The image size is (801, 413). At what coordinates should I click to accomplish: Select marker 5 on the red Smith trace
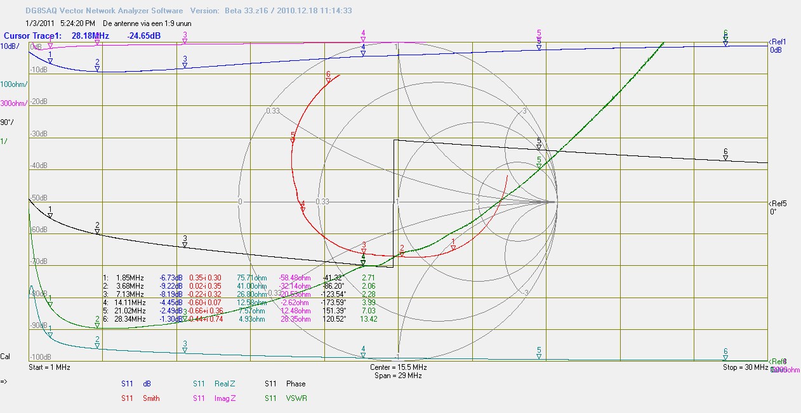point(293,138)
